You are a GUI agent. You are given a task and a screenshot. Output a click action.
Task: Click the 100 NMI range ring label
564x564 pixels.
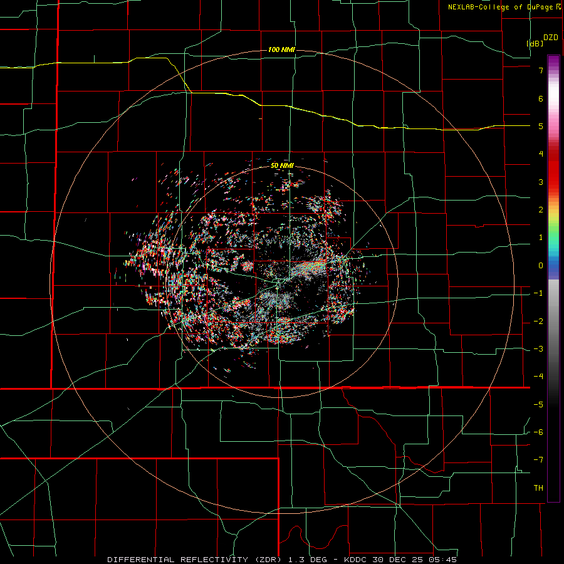click(x=281, y=50)
